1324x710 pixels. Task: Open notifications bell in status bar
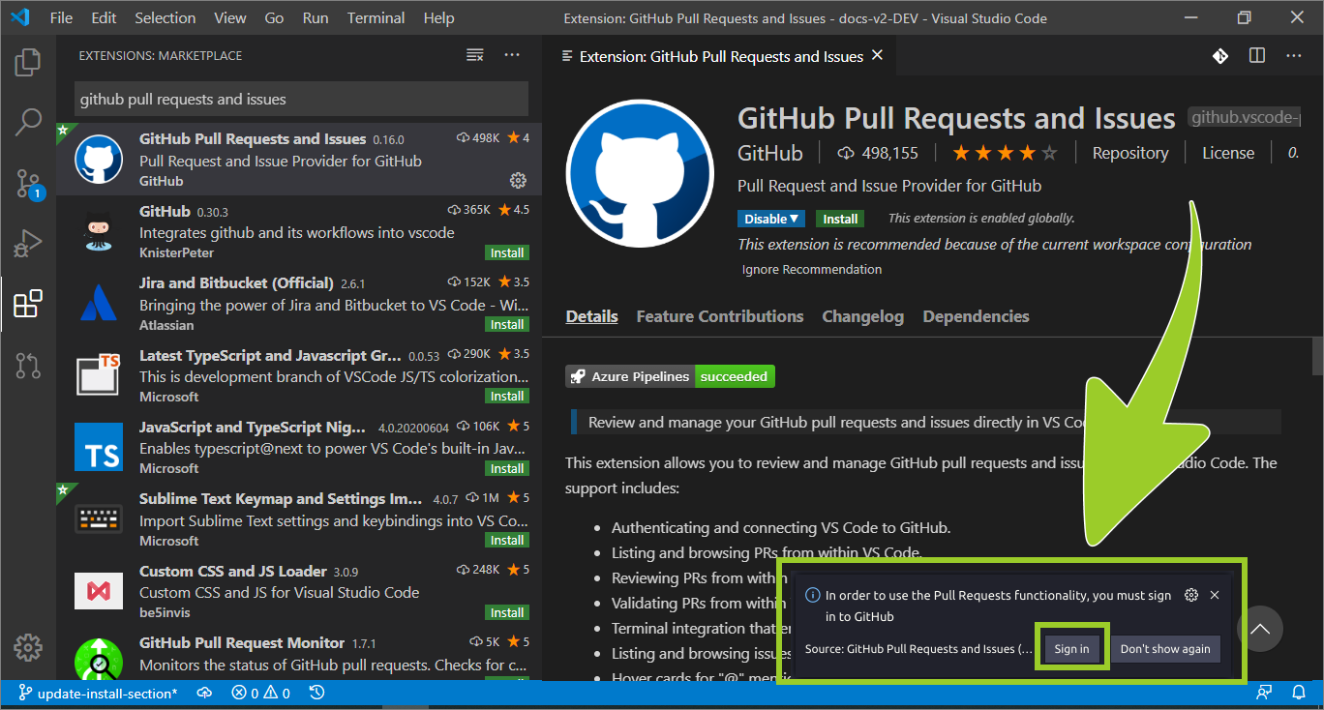[x=1299, y=693]
